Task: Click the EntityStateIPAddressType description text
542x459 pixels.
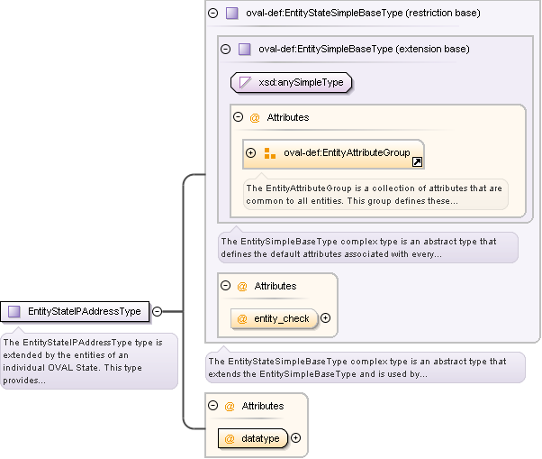Action: tap(88, 361)
